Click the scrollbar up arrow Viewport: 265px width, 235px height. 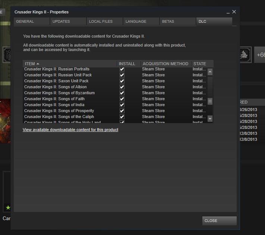[210, 72]
